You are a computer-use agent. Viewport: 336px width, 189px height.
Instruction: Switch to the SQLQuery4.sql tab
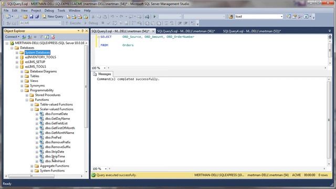coord(252,31)
